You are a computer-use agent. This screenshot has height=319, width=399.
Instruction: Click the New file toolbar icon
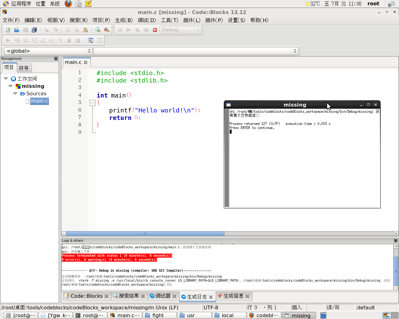8,30
